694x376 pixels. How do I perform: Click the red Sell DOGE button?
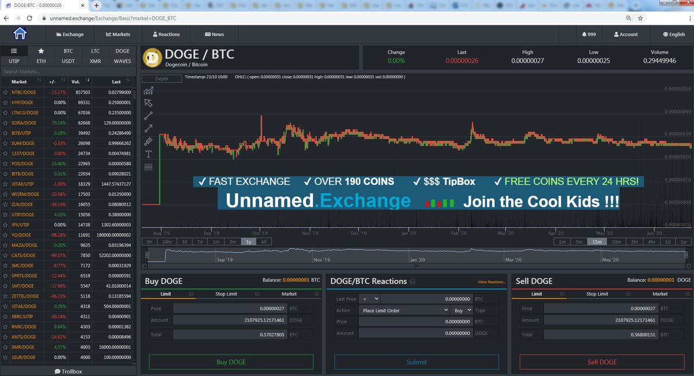(601, 362)
